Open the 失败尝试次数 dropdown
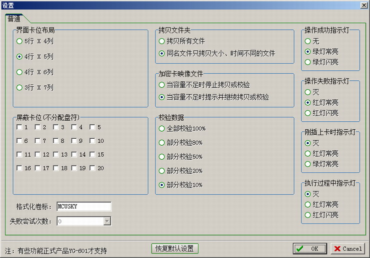This screenshot has width=370, height=258. [x=107, y=221]
